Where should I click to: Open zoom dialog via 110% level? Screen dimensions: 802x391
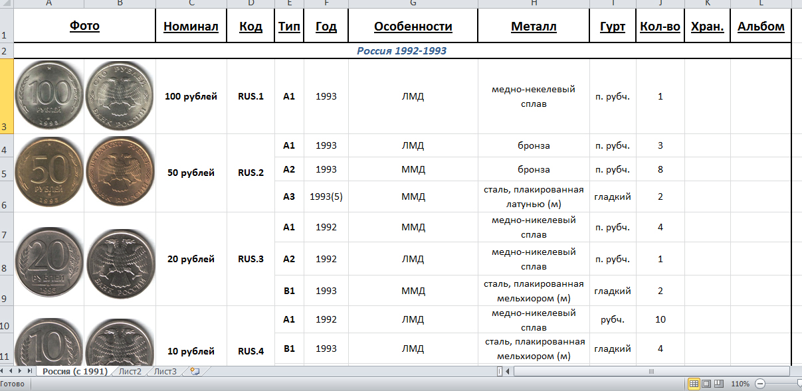point(740,384)
